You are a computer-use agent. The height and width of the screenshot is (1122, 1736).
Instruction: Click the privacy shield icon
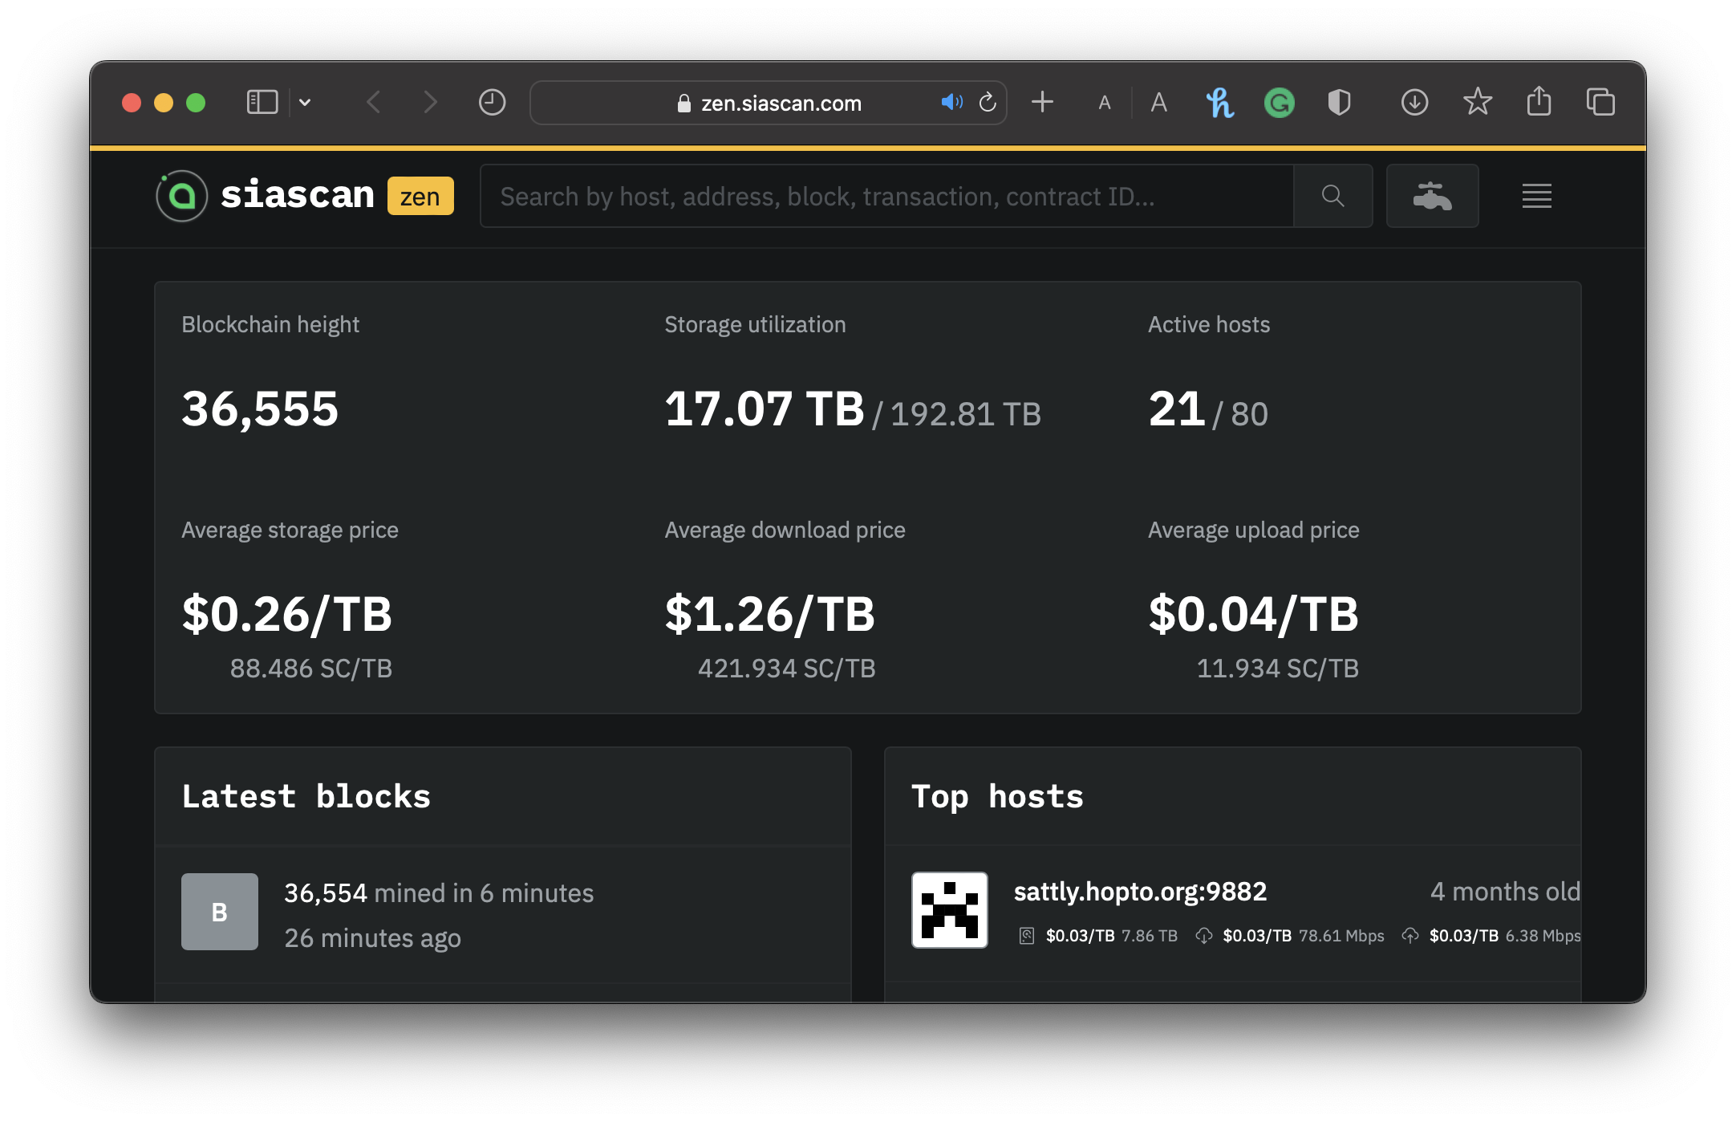[x=1339, y=102]
